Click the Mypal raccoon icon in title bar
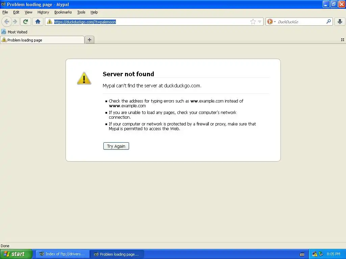The width and height of the screenshot is (346, 259). tap(3, 4)
